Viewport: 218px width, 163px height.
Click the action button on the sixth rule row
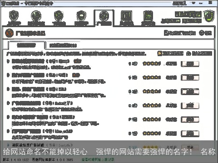tap(190, 134)
